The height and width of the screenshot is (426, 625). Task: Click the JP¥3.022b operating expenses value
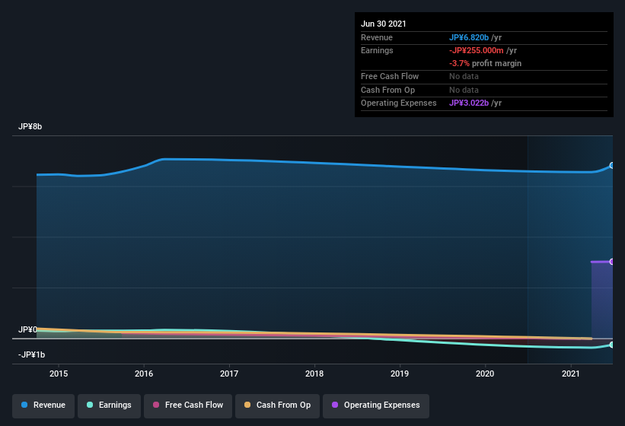[x=469, y=103]
